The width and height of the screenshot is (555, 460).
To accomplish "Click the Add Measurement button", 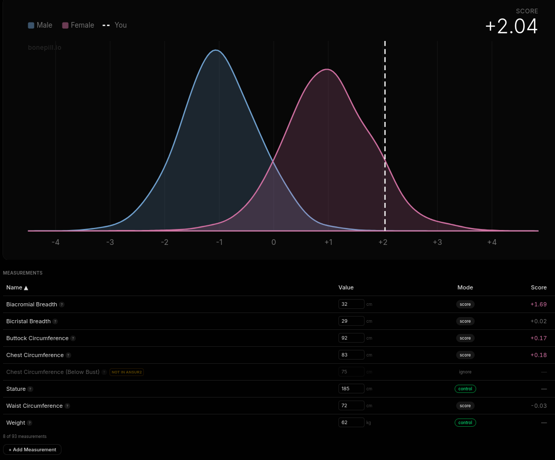I will pyautogui.click(x=32, y=450).
